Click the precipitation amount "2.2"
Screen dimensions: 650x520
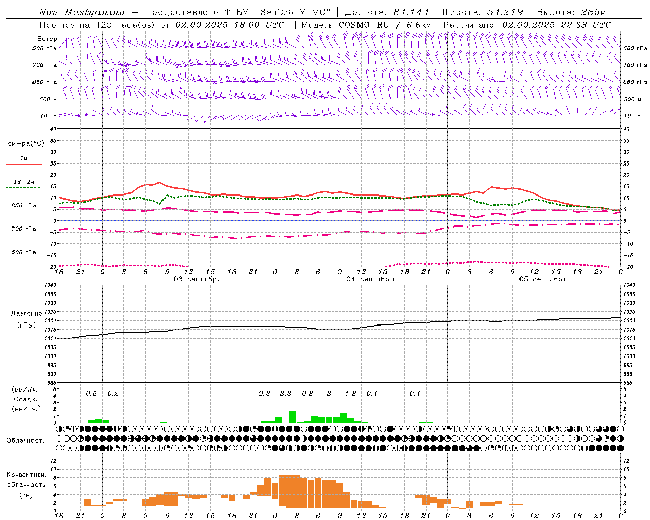click(286, 394)
